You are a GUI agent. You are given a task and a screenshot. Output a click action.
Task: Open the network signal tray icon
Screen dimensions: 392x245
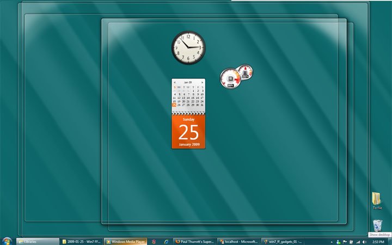point(358,242)
